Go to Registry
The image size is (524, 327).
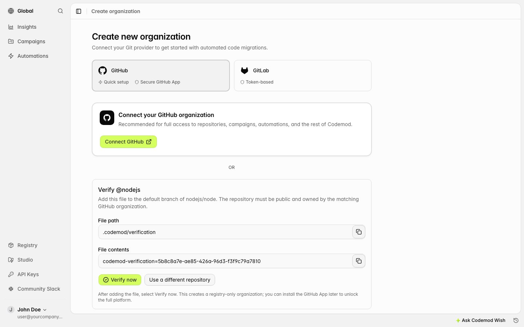pos(35,245)
